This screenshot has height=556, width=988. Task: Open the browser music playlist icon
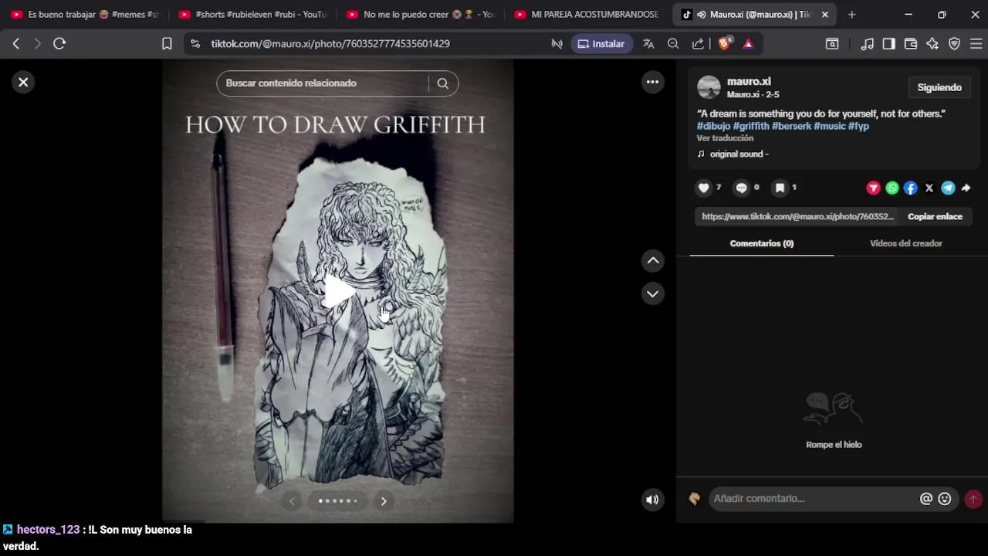point(868,44)
